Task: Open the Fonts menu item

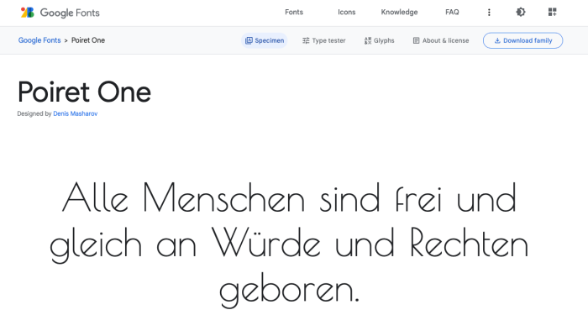Action: pos(294,12)
